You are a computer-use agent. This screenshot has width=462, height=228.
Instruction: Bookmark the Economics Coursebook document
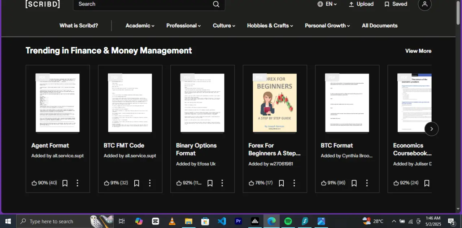click(427, 183)
